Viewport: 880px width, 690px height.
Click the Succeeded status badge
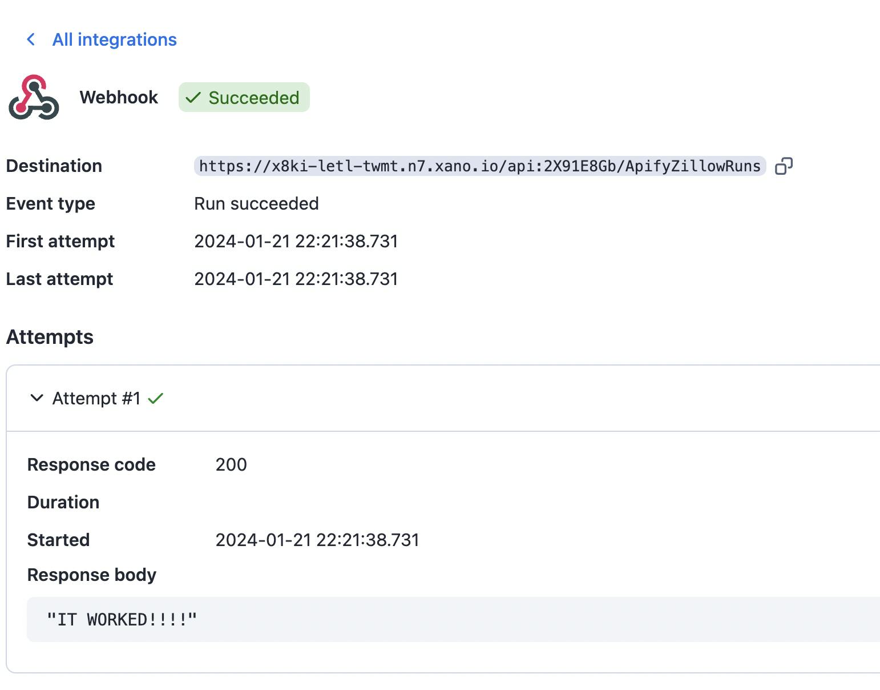pos(244,98)
